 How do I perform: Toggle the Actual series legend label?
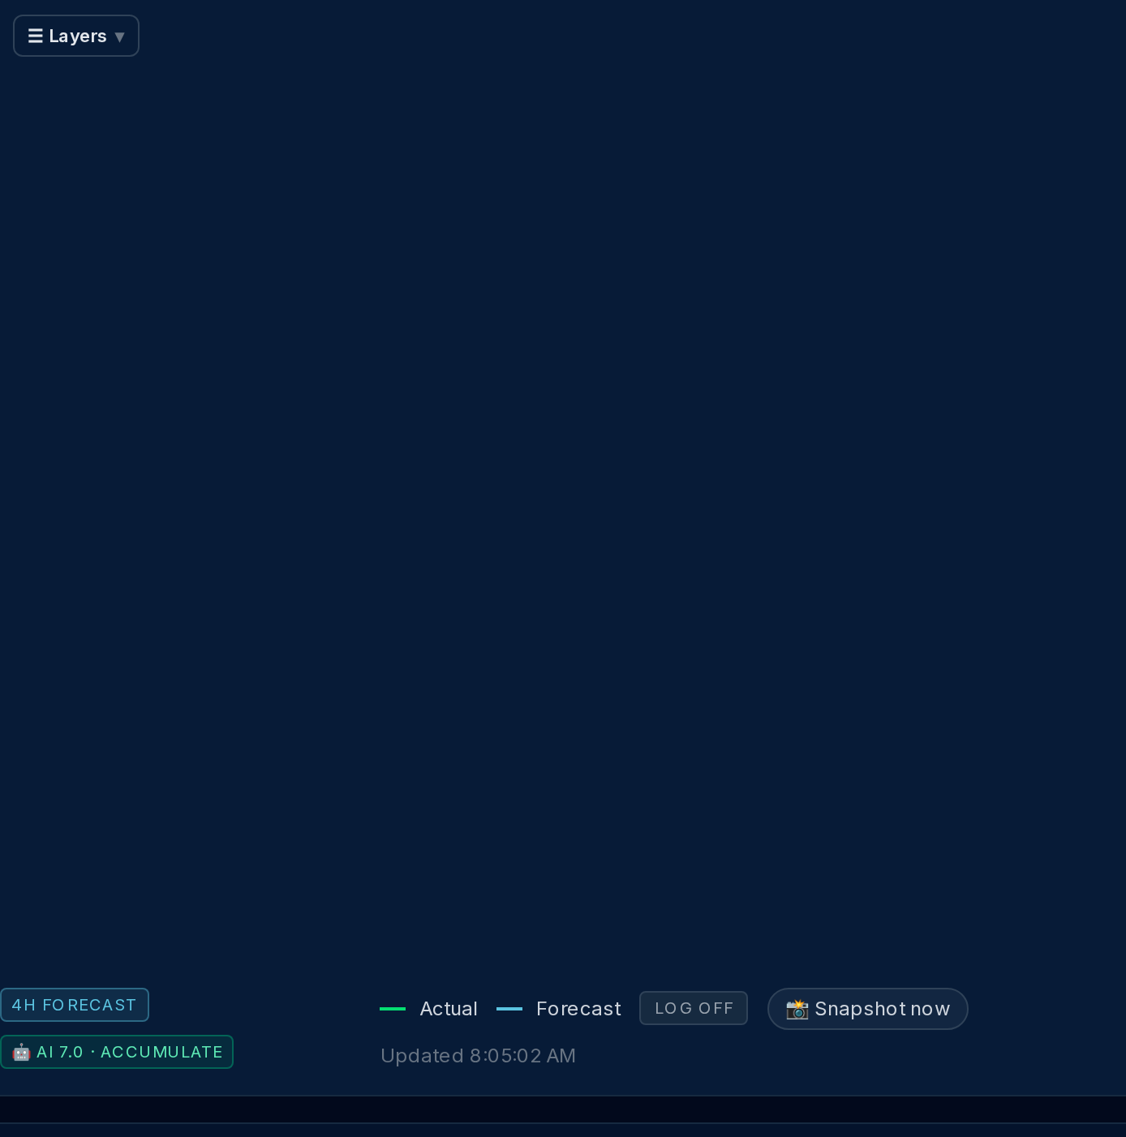pyautogui.click(x=449, y=1009)
